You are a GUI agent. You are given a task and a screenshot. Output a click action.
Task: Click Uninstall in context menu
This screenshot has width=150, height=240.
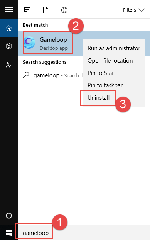click(114, 98)
